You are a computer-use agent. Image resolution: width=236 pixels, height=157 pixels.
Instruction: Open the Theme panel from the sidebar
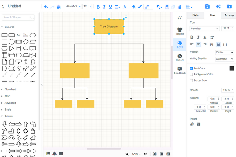point(180,31)
